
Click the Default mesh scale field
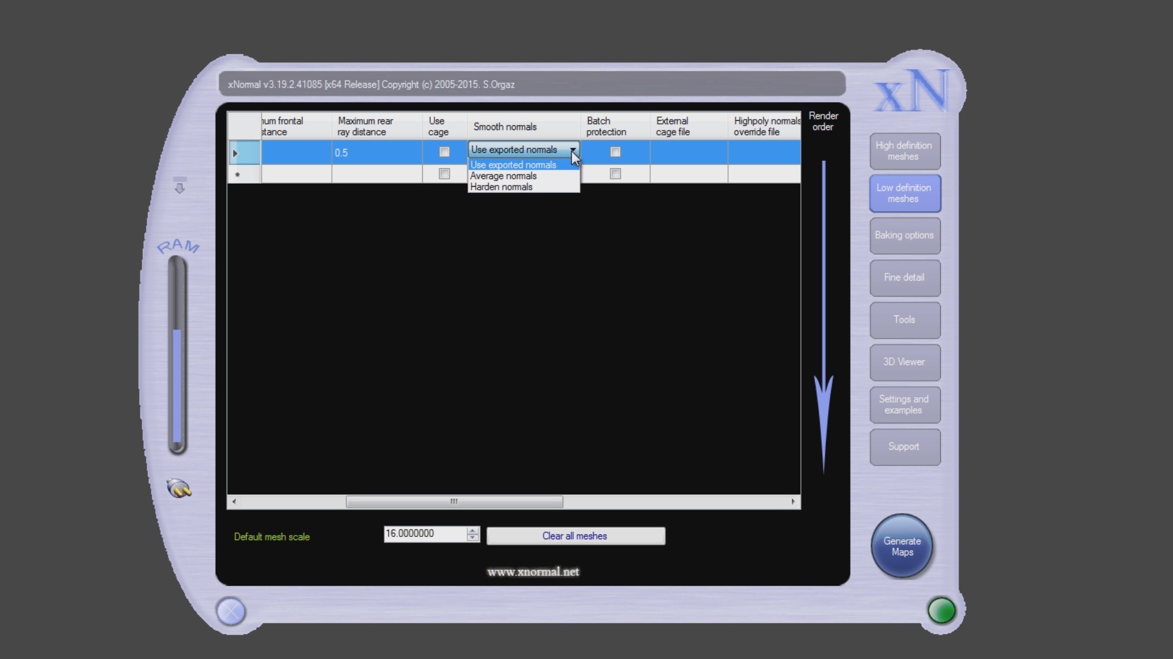pos(425,534)
